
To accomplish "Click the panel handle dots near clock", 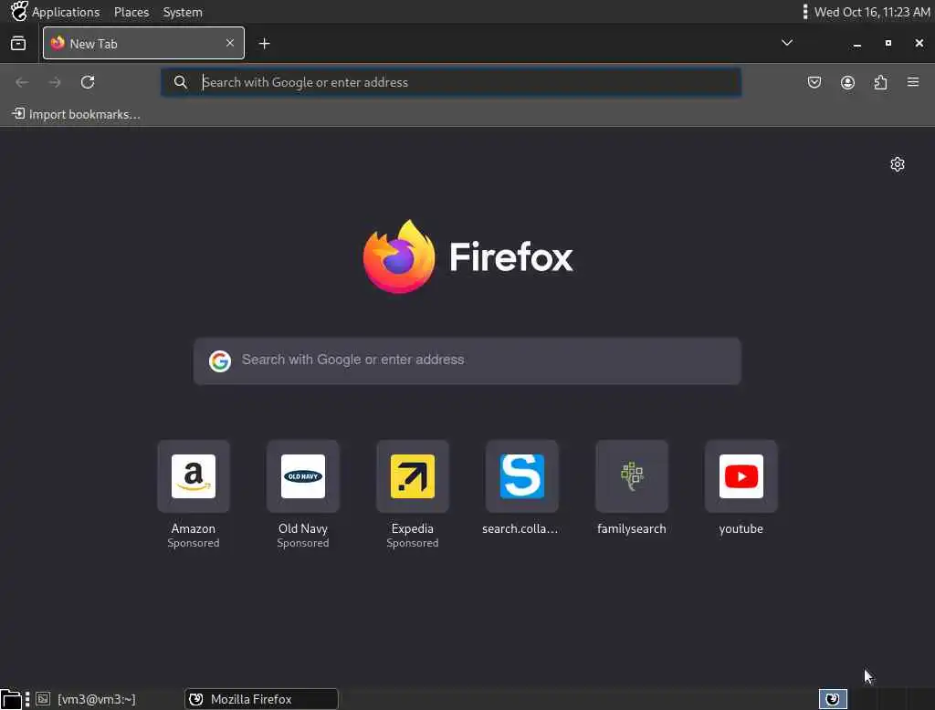I will [804, 11].
